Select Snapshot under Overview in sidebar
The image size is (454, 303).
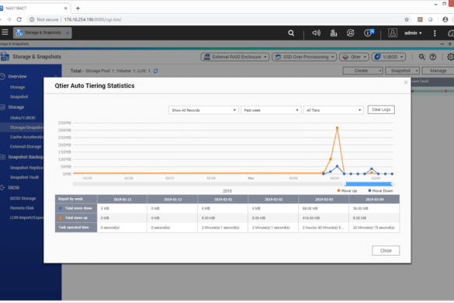point(19,96)
